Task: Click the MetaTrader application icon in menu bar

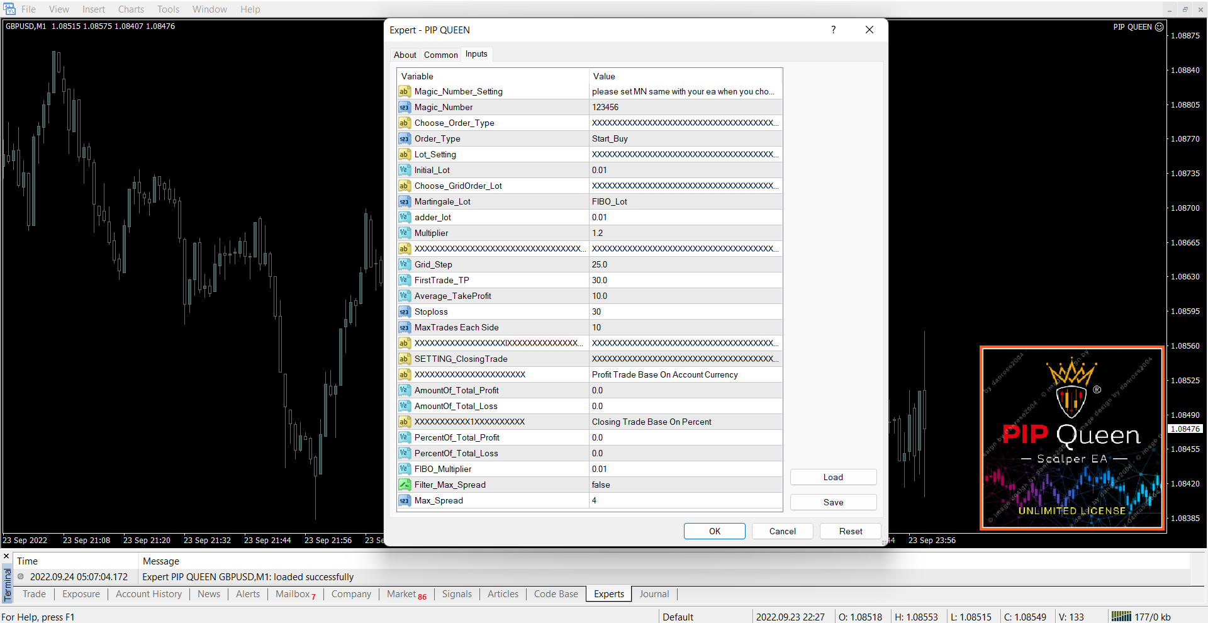Action: pos(9,9)
